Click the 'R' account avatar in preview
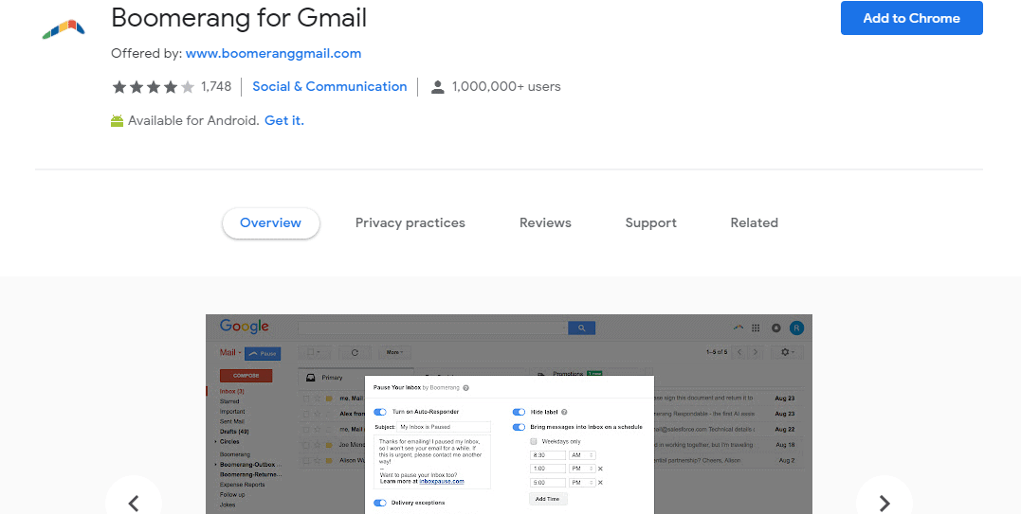Viewport: 1021px width, 514px height. pyautogui.click(x=797, y=328)
